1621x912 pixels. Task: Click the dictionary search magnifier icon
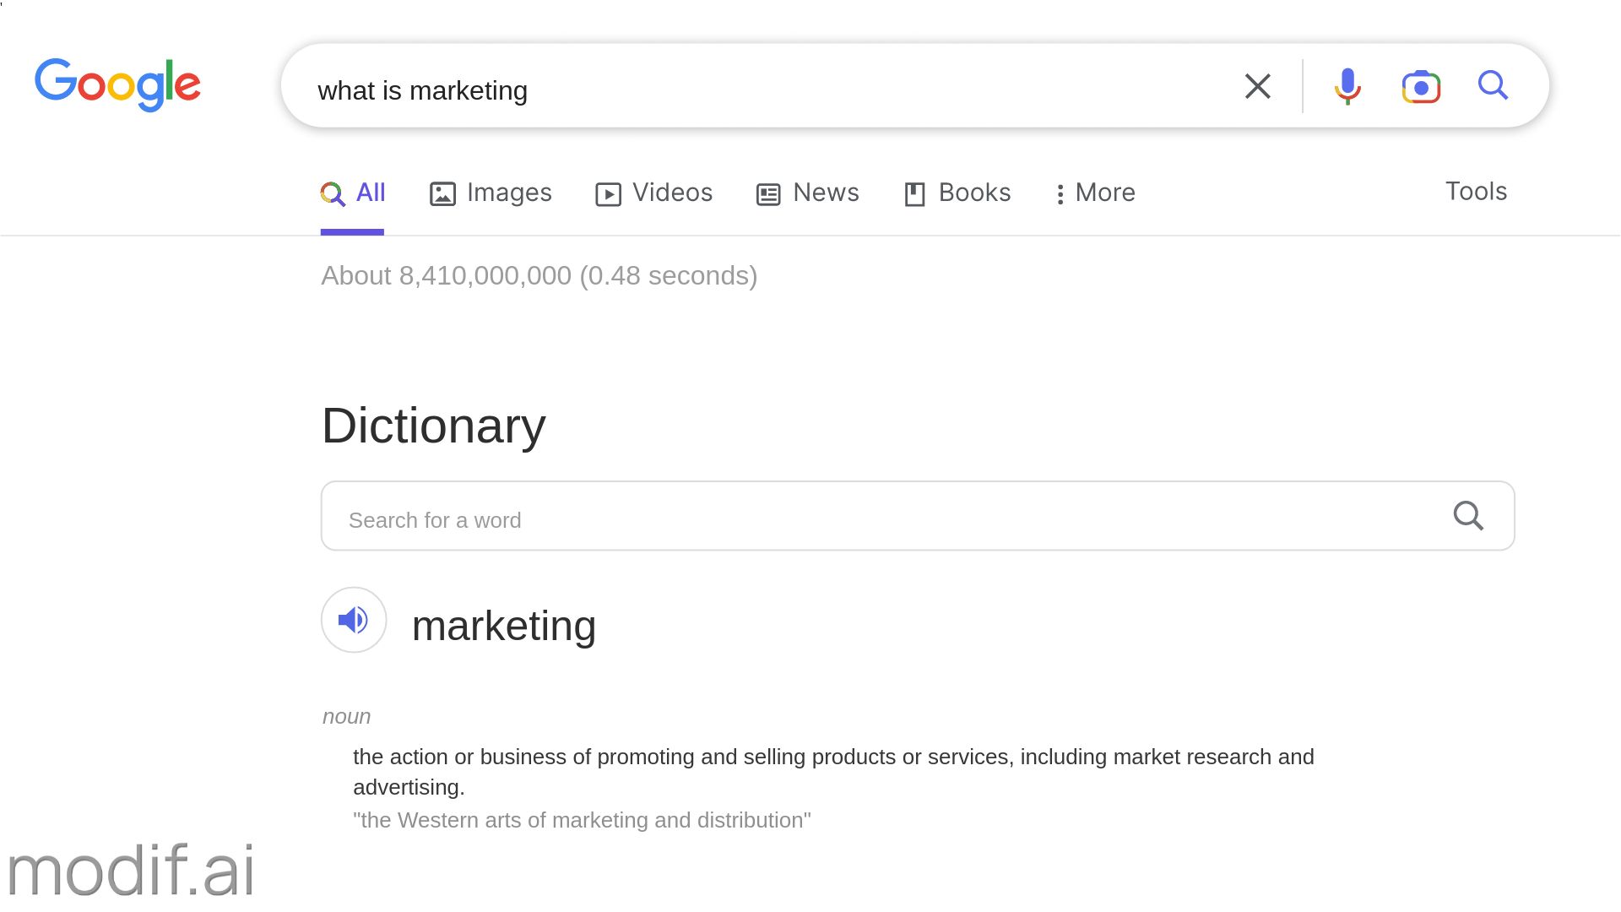(x=1468, y=516)
